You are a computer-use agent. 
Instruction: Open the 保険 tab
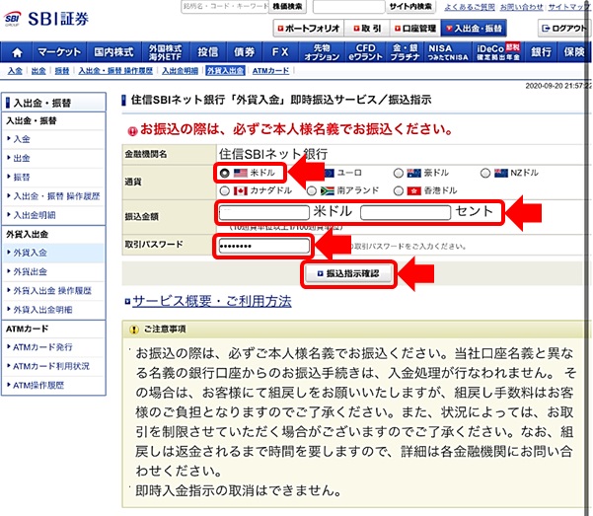(x=573, y=52)
